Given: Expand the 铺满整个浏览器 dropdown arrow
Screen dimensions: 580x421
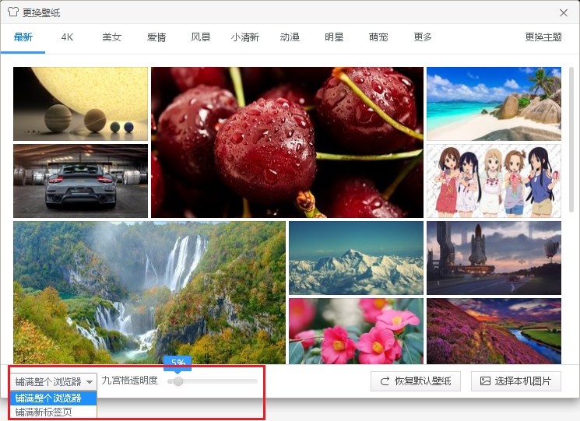Looking at the screenshot, I should pos(90,382).
